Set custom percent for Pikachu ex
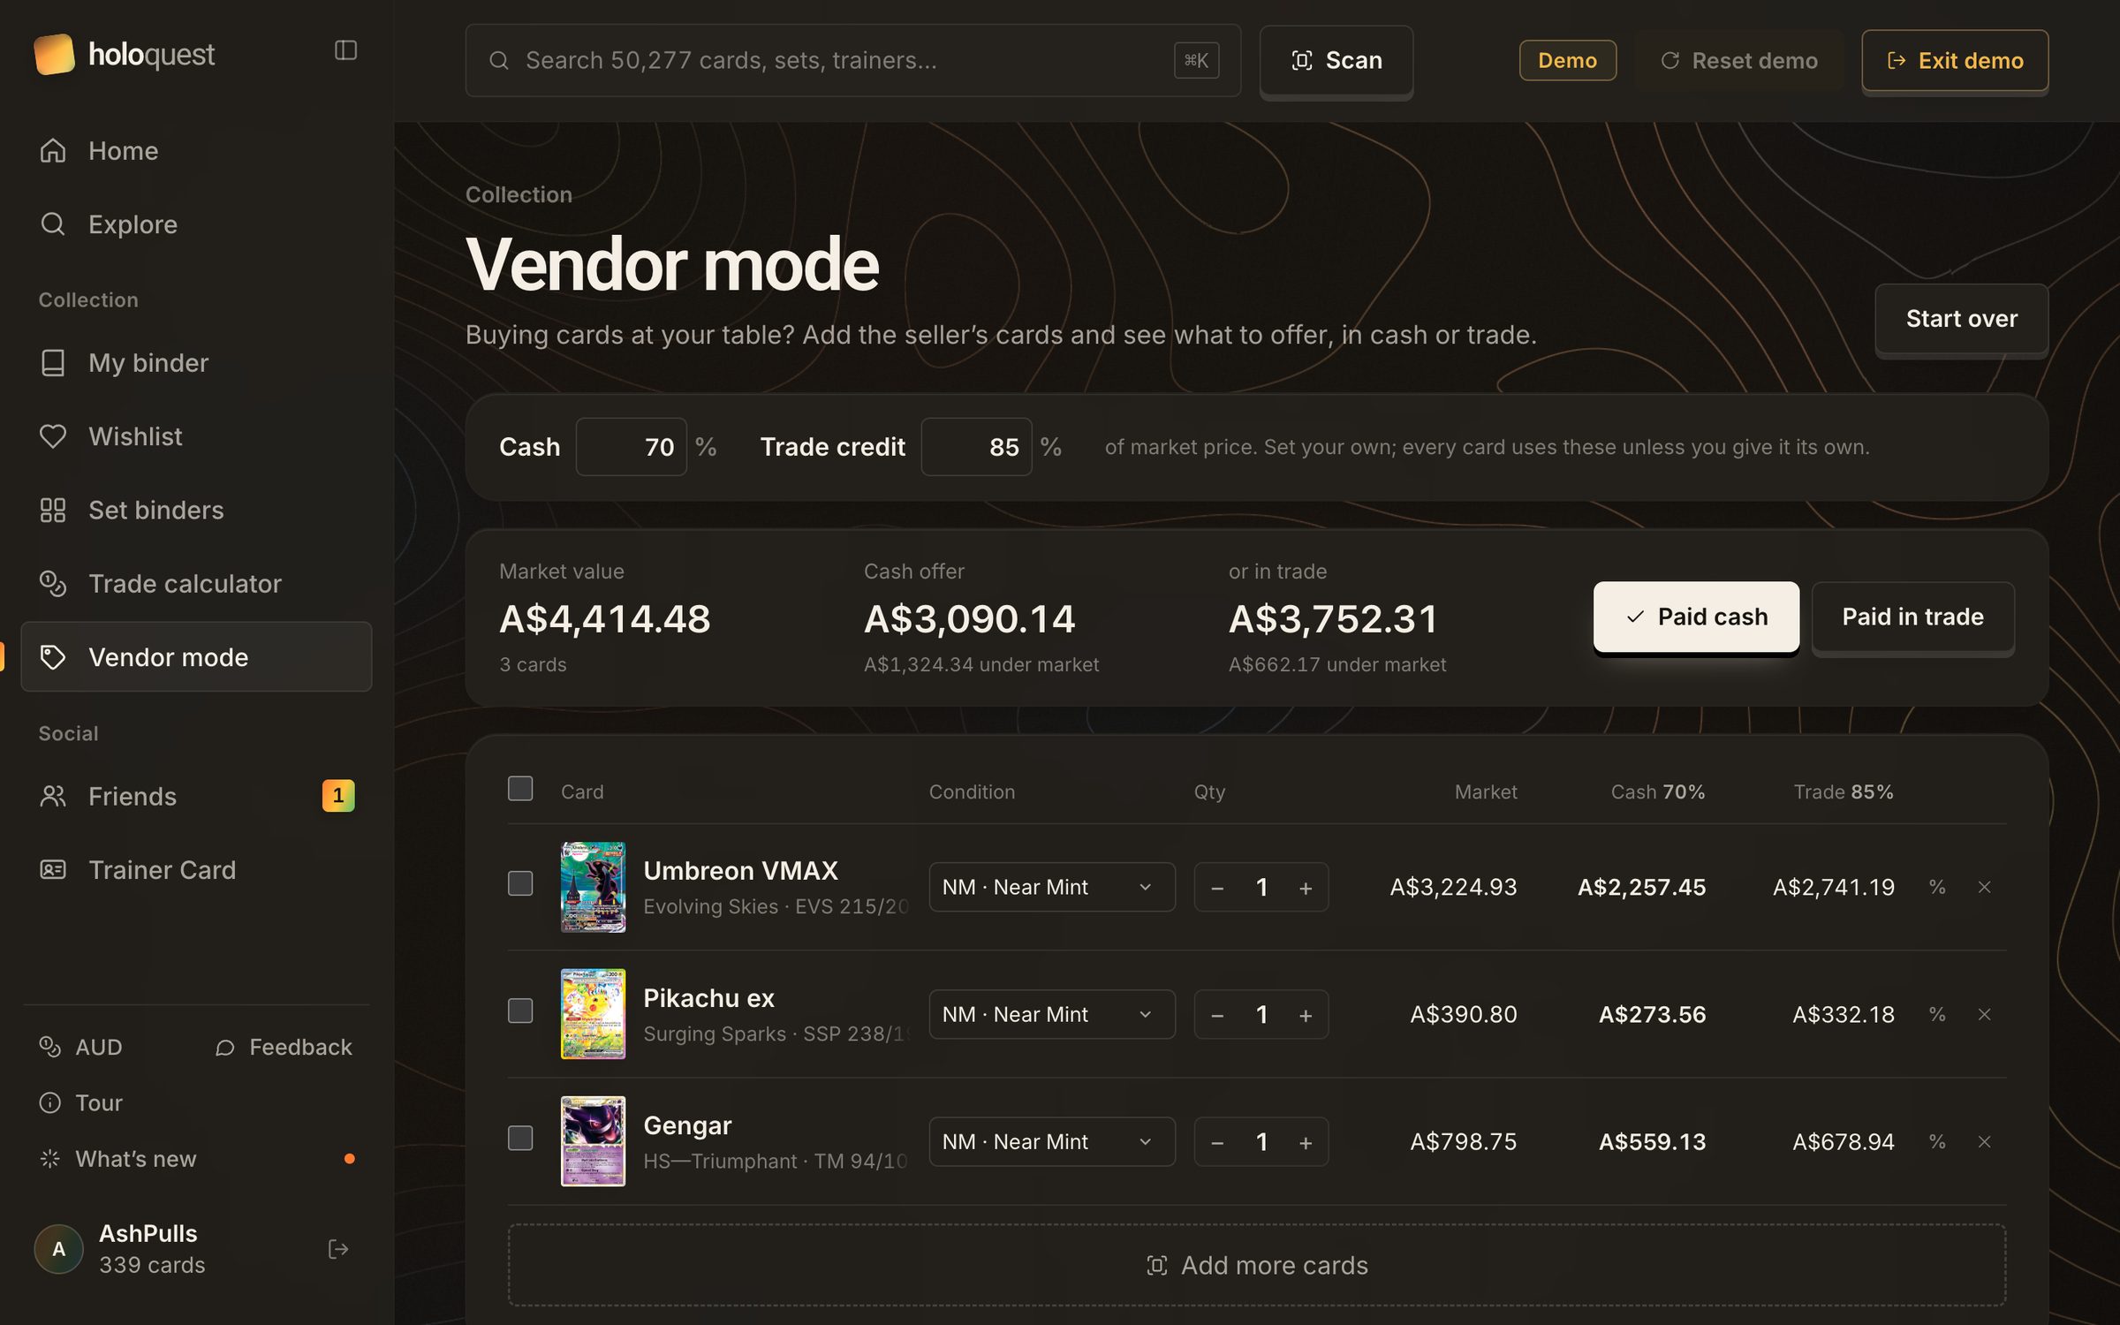This screenshot has height=1325, width=2120. (x=1937, y=1014)
